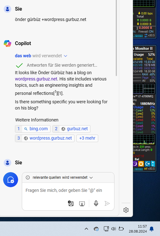Open network icon in system tray
Image resolution: width=160 pixels, height=236 pixels.
point(106,229)
